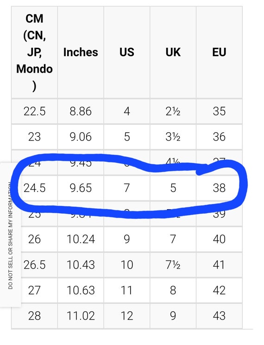The image size is (264, 345).
Task: Click EU size 38 in circled row
Action: click(219, 188)
